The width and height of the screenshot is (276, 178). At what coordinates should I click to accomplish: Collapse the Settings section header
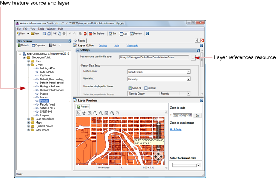(77, 50)
